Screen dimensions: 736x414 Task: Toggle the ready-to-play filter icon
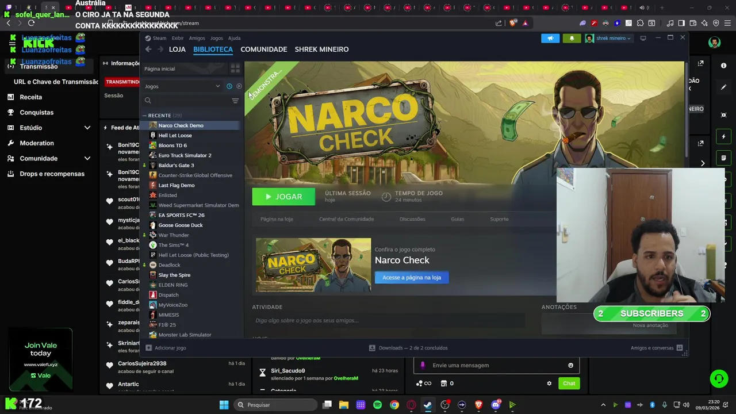click(239, 86)
